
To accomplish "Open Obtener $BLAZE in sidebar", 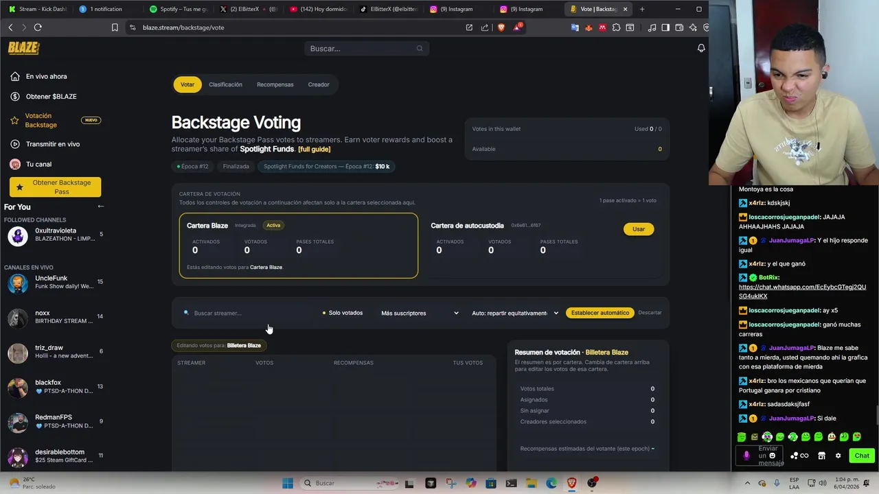I will pos(51,97).
